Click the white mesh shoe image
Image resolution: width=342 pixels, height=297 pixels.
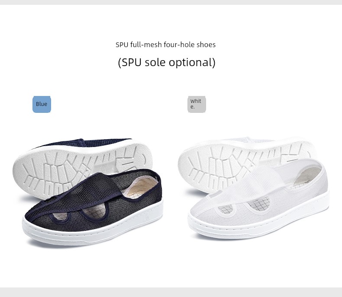pos(258,198)
